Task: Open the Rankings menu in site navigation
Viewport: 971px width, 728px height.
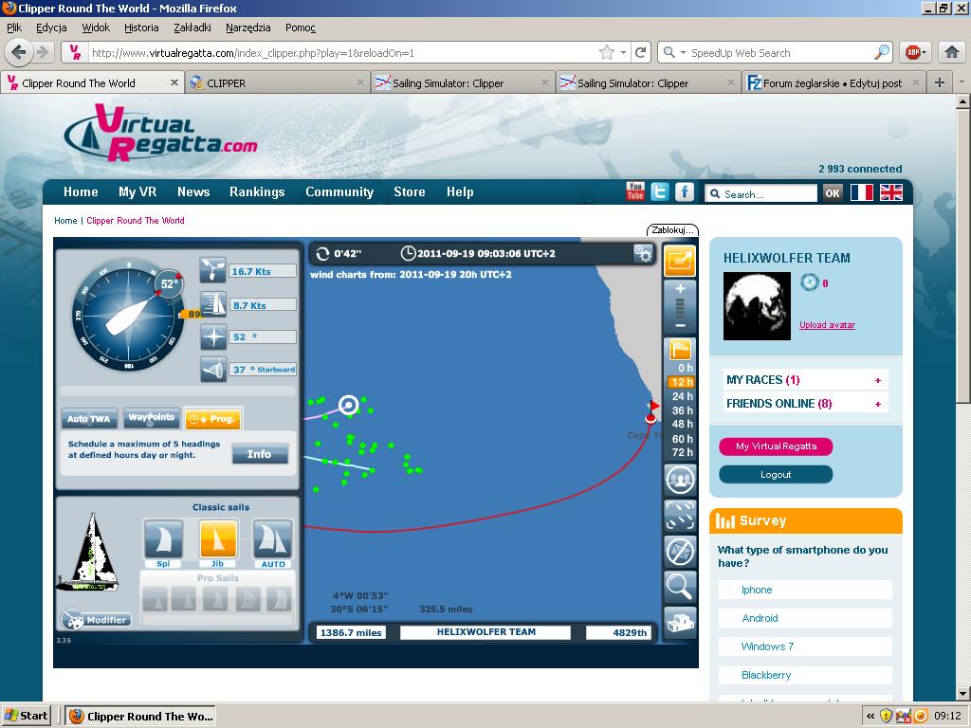Action: (257, 191)
